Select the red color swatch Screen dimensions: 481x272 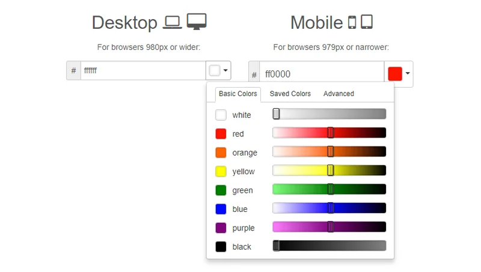(x=221, y=134)
